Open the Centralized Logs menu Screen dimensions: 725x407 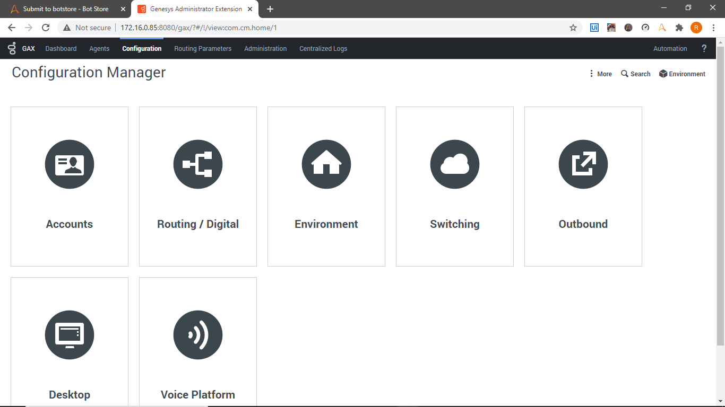click(323, 49)
